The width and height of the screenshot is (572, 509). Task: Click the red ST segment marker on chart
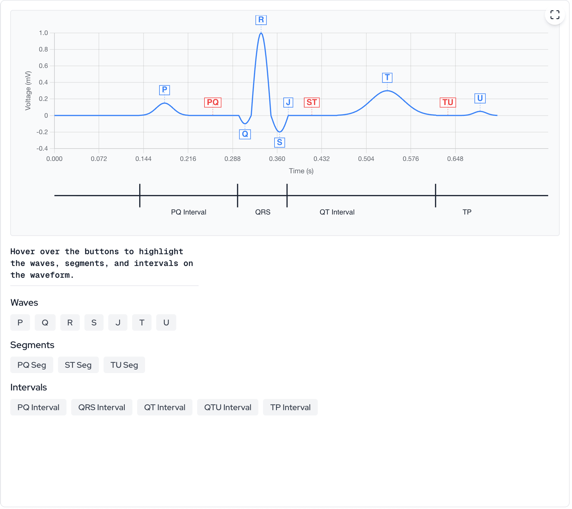click(x=311, y=102)
